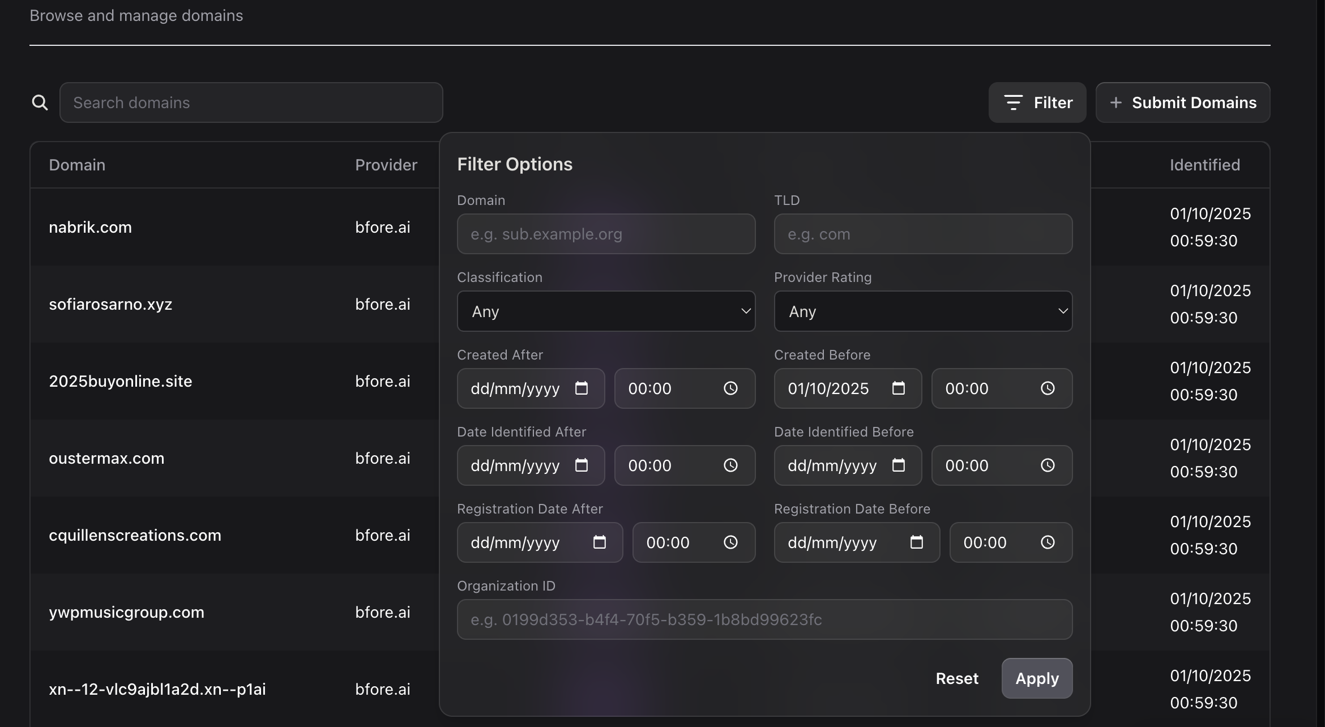Click the Organization ID input field
The height and width of the screenshot is (727, 1325).
point(763,619)
